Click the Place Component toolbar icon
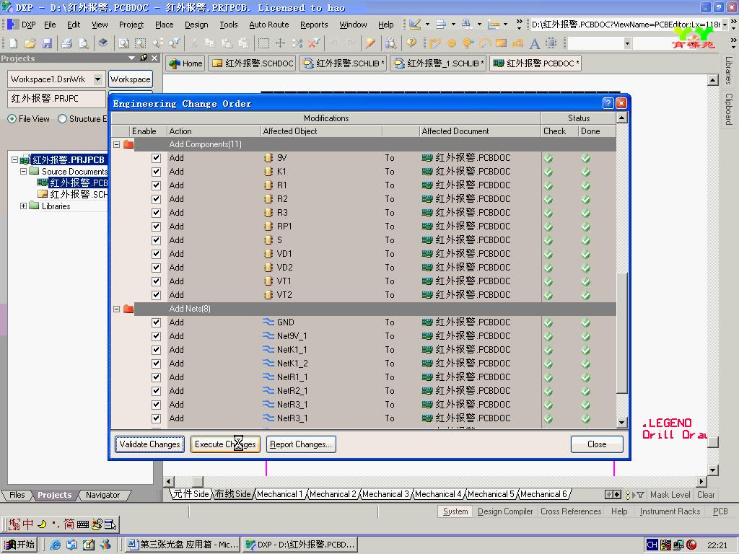 pos(551,43)
